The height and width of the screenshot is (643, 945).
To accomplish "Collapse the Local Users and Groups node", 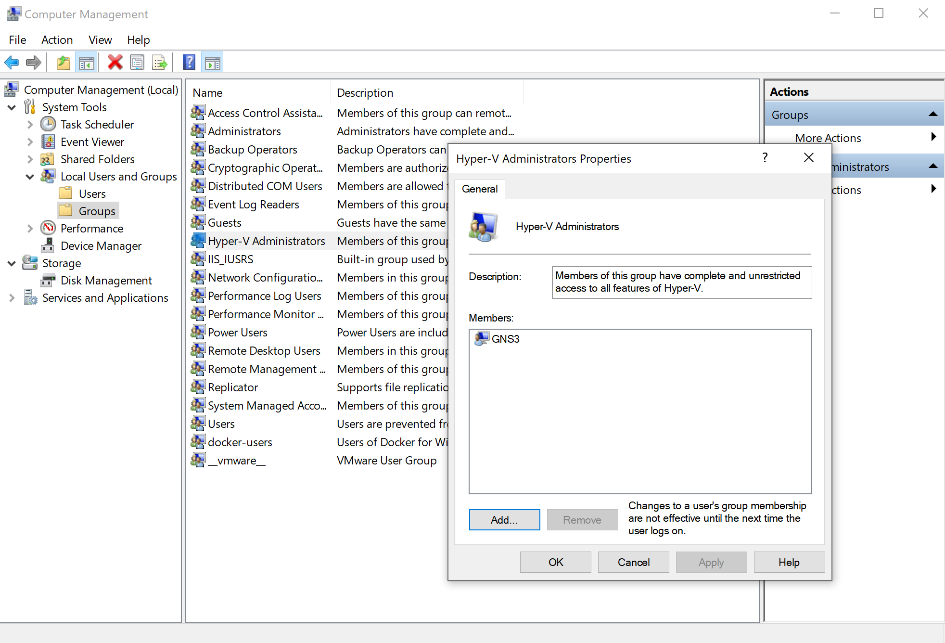I will coord(29,177).
